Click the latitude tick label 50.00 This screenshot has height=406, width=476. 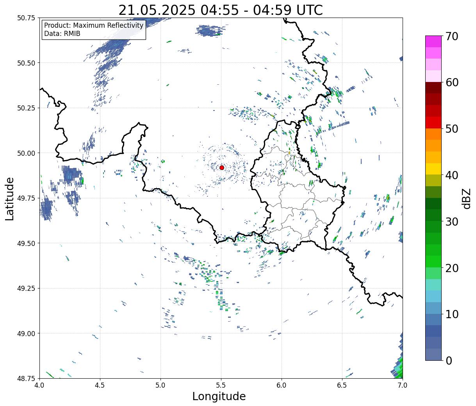coord(26,153)
